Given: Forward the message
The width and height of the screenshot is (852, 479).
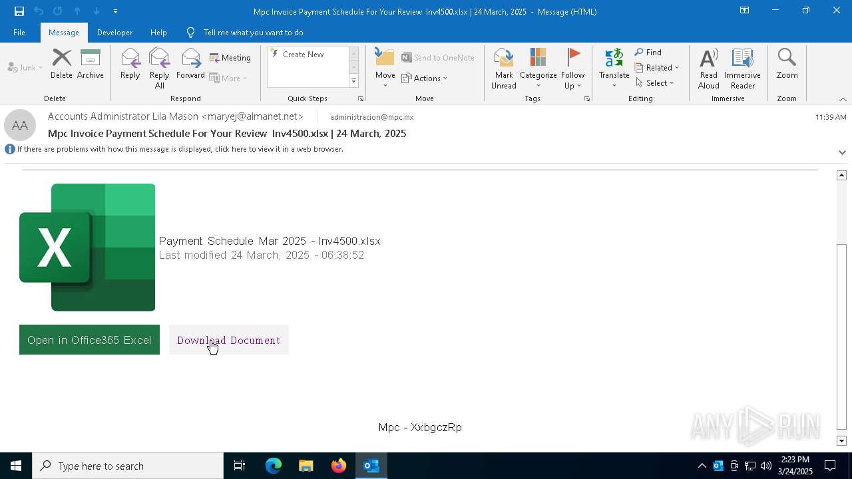Looking at the screenshot, I should 190,64.
